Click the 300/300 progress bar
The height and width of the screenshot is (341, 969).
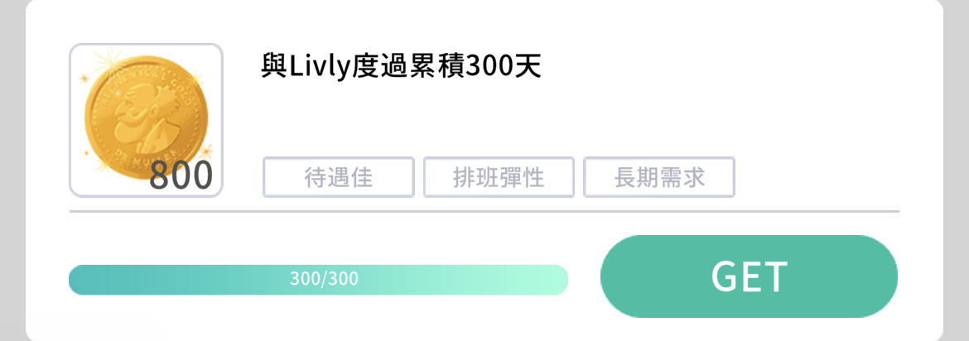318,280
